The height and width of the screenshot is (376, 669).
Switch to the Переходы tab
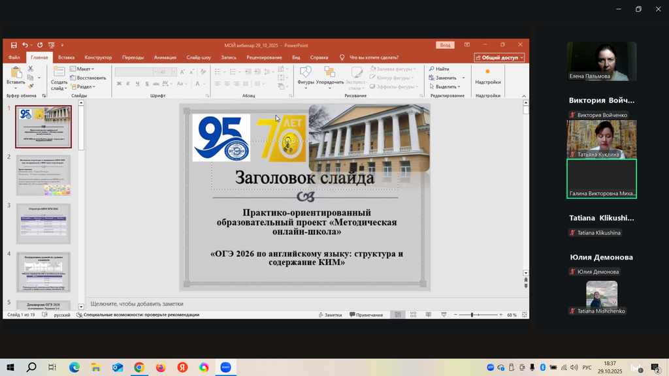click(x=133, y=57)
